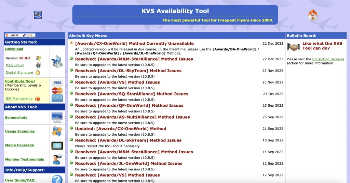
Task: Click the About KVS Tool section header
Action: coord(35,107)
